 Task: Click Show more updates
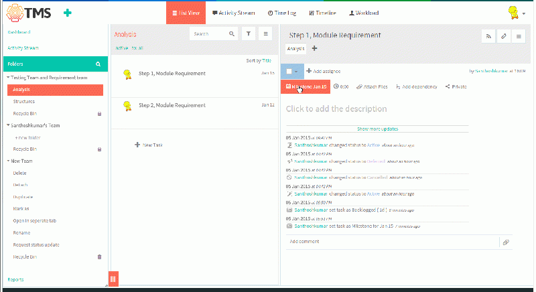tap(377, 129)
